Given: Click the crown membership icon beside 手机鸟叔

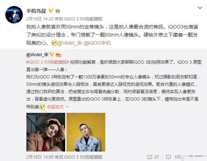Looking at the screenshot, I should tap(58, 11).
